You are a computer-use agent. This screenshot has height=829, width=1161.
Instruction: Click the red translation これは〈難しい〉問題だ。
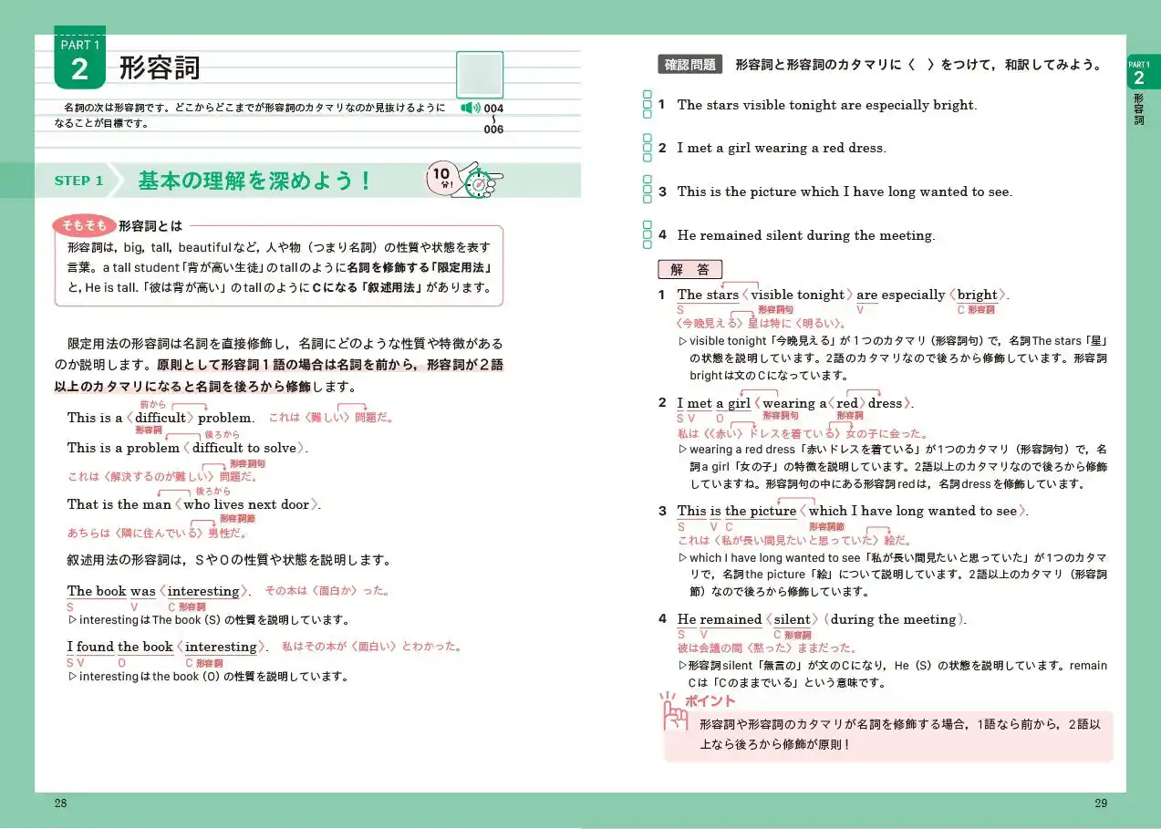pos(331,418)
